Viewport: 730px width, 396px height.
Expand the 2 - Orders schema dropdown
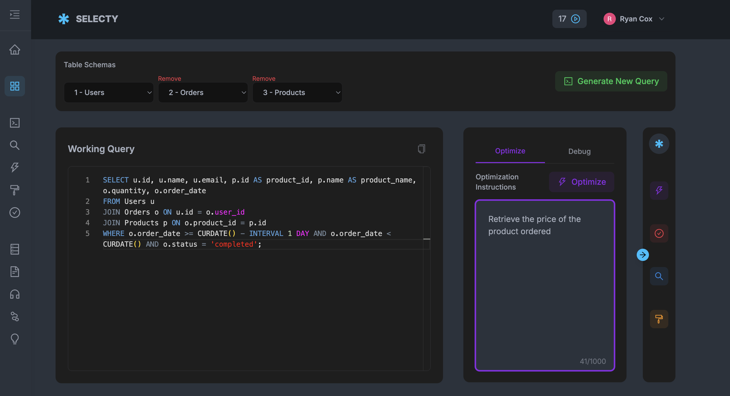[x=203, y=93]
